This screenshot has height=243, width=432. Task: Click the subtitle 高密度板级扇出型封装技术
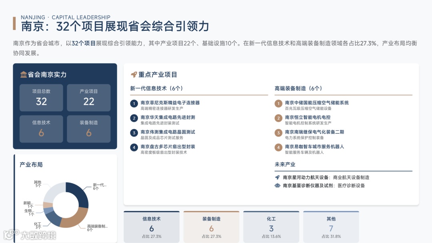click(164, 152)
